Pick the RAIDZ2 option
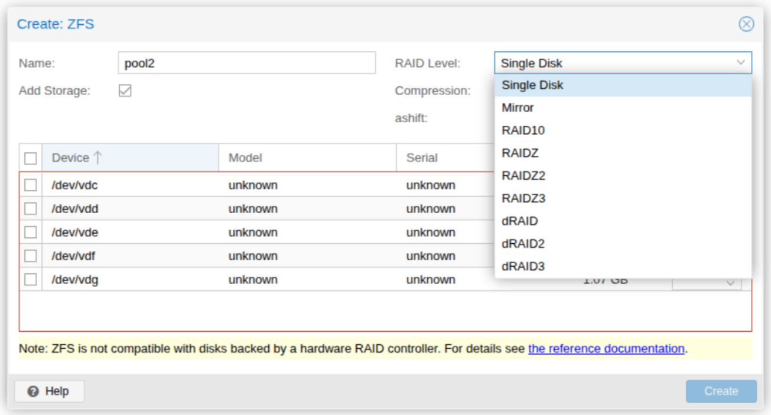This screenshot has width=771, height=415. [x=523, y=176]
